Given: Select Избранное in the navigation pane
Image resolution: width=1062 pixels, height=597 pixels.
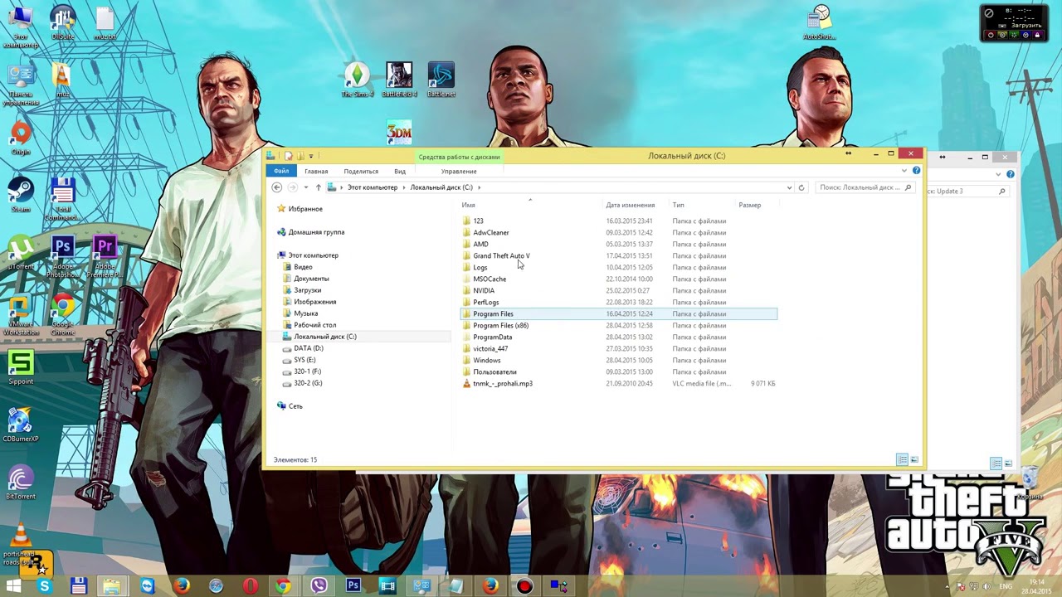Looking at the screenshot, I should [x=305, y=209].
